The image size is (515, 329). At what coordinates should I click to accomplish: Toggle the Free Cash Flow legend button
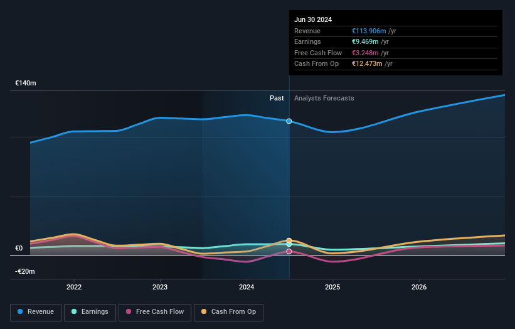point(155,312)
